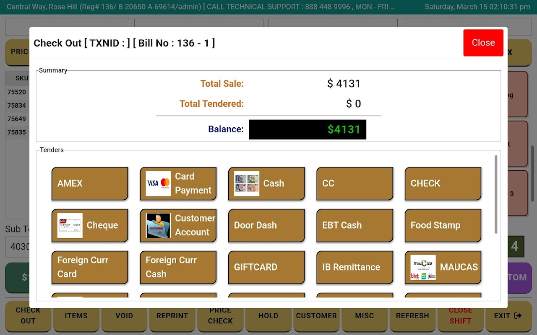Choose the Door Dash tender
Viewport: 537px width, 335px height.
(x=266, y=225)
